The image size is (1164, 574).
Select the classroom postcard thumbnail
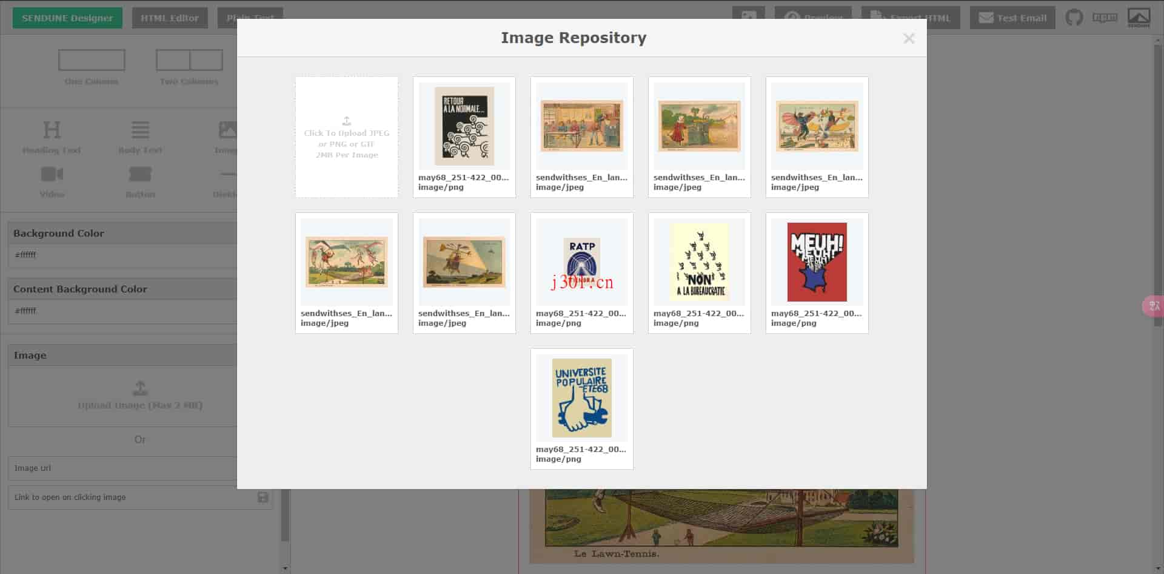coord(582,126)
